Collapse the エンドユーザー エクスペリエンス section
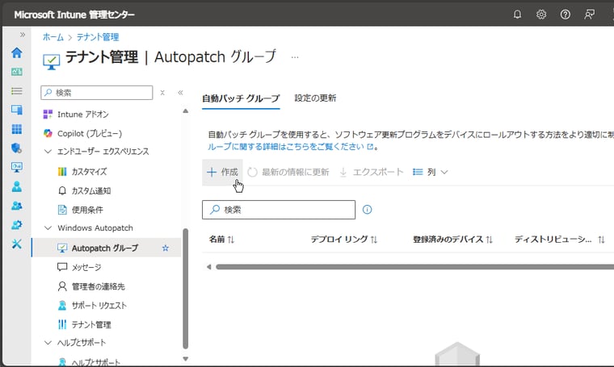The height and width of the screenshot is (367, 614). pos(48,152)
